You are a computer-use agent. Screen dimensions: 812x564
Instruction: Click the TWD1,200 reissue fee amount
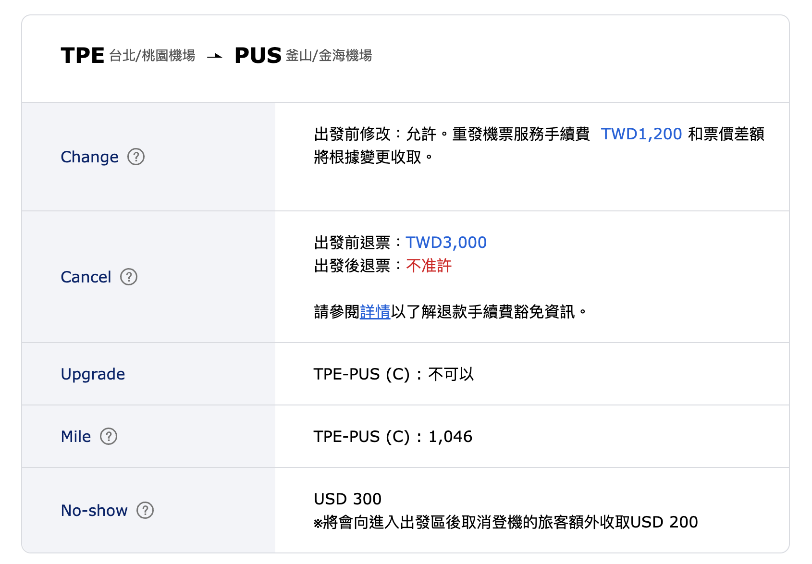click(x=641, y=134)
